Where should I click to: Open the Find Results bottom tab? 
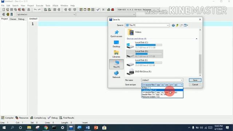(x=67, y=118)
